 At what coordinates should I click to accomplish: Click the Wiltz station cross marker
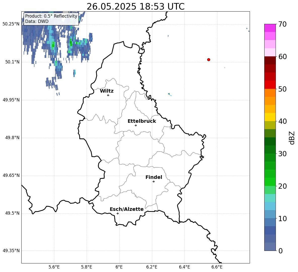[108, 95]
